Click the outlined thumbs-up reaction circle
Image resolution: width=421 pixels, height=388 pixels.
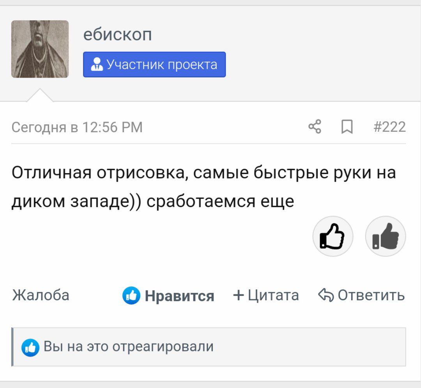[x=333, y=236]
